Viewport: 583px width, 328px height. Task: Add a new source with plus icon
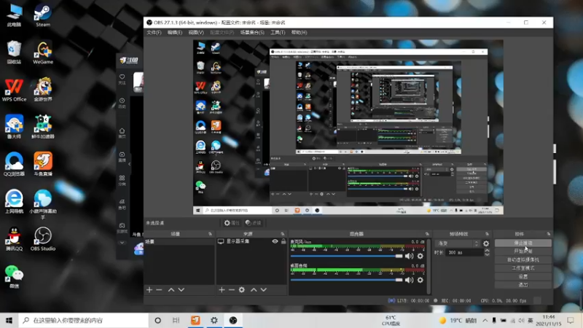[x=222, y=289]
